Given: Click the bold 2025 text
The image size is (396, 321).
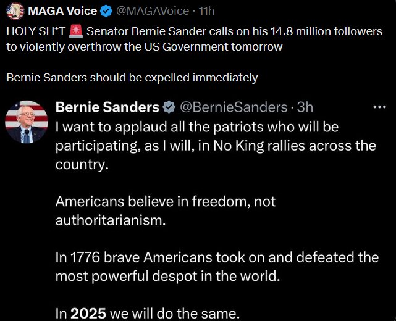Looking at the screenshot, I should click(x=88, y=313).
